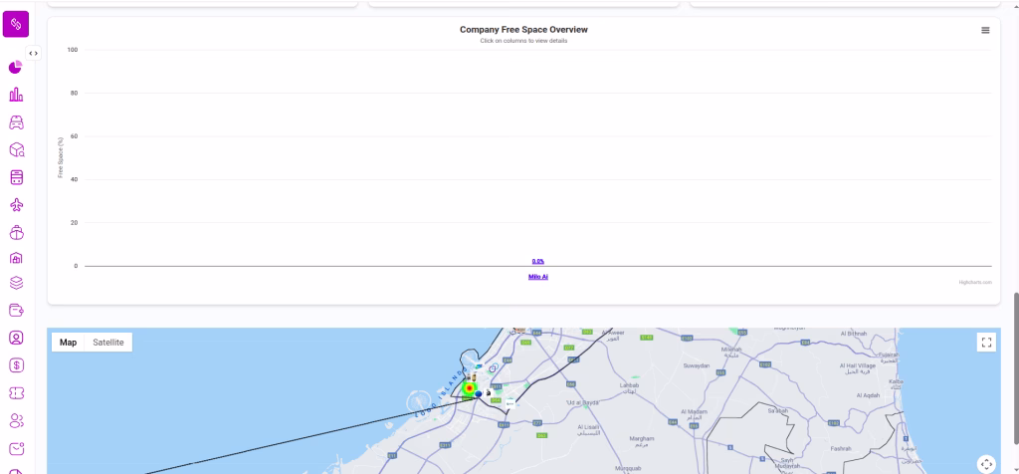Open the ship sea freight sidebar icon
1019x474 pixels.
17,232
